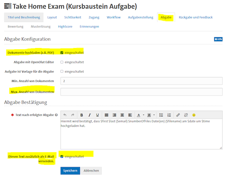
Task: Click the insert link icon
Action: [x=178, y=115]
